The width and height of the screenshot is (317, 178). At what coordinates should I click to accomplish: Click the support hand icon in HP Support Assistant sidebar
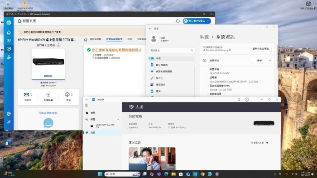tap(9, 57)
